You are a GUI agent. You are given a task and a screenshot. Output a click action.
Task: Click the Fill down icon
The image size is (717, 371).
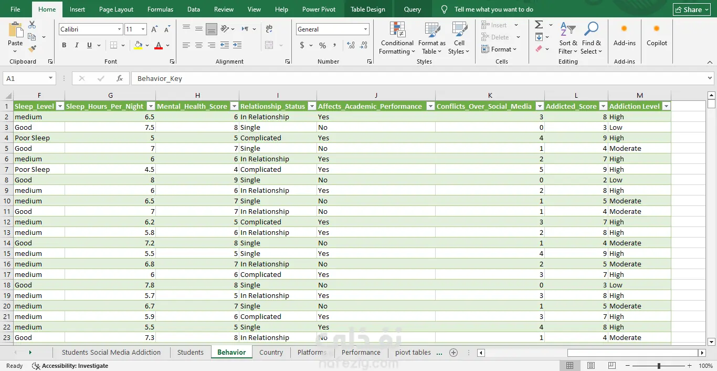tap(539, 37)
